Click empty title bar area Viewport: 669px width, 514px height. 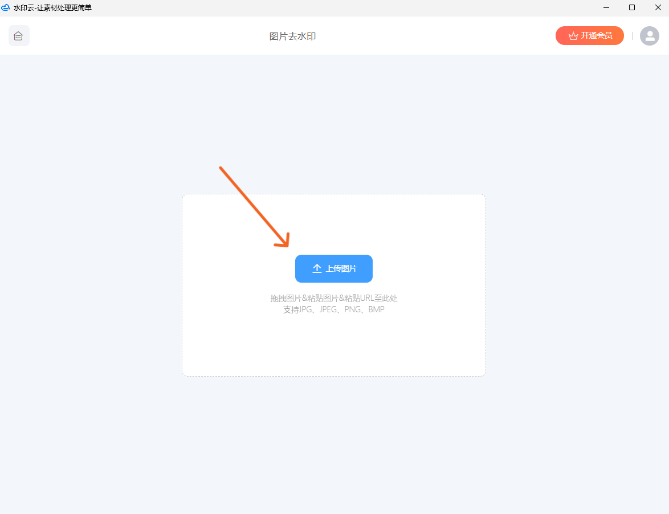[342, 7]
